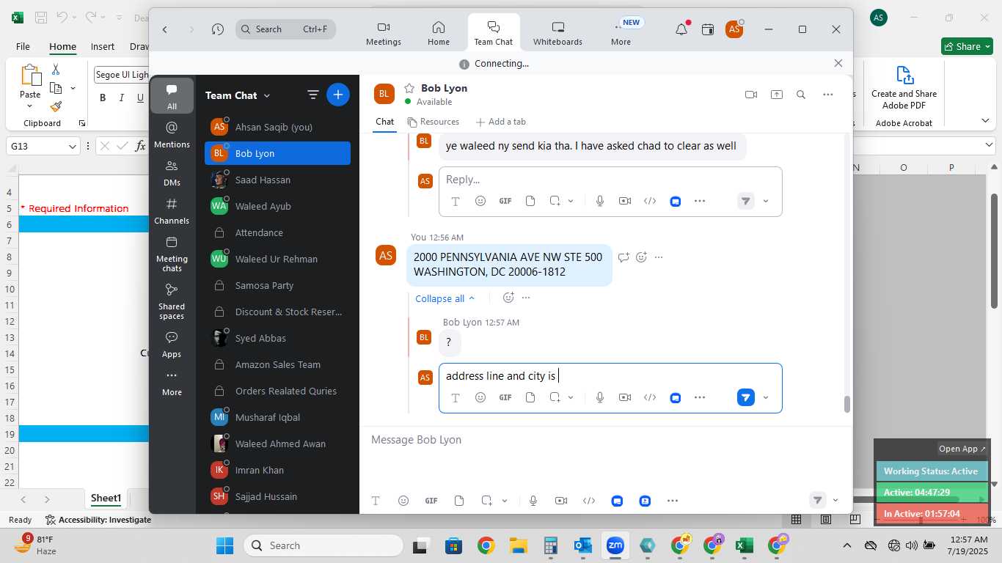Click the Zoom history clock icon
1002x563 pixels.
click(218, 29)
